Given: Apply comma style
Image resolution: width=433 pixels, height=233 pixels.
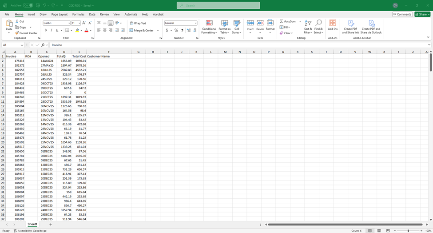Looking at the screenshot, I should (182, 30).
